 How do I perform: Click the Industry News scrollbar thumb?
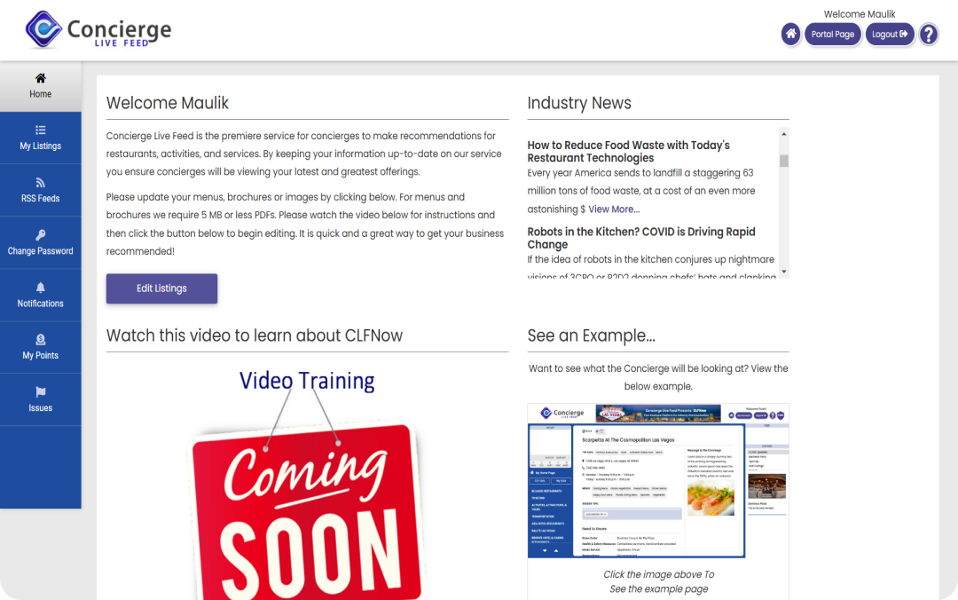(x=784, y=161)
